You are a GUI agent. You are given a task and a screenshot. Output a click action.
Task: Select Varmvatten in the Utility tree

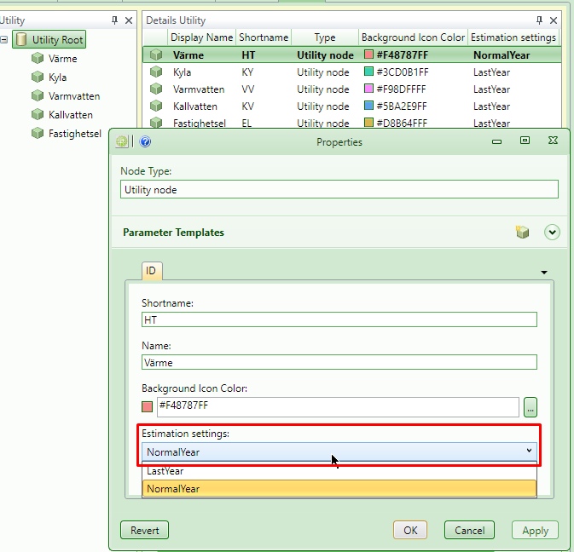click(x=74, y=96)
